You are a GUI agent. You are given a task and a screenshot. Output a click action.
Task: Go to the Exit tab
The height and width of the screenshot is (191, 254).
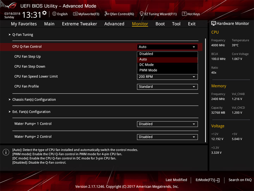tap(192, 24)
